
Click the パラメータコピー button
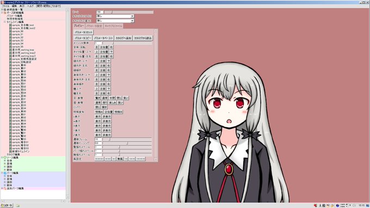83,38
